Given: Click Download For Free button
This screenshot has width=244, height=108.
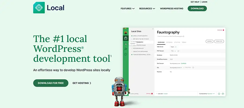Looking at the screenshot, I should tap(51, 83).
